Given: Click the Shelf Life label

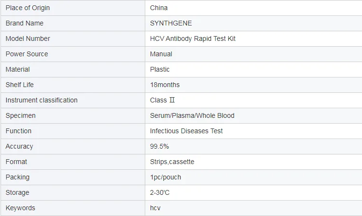Looking at the screenshot, I should [20, 85].
